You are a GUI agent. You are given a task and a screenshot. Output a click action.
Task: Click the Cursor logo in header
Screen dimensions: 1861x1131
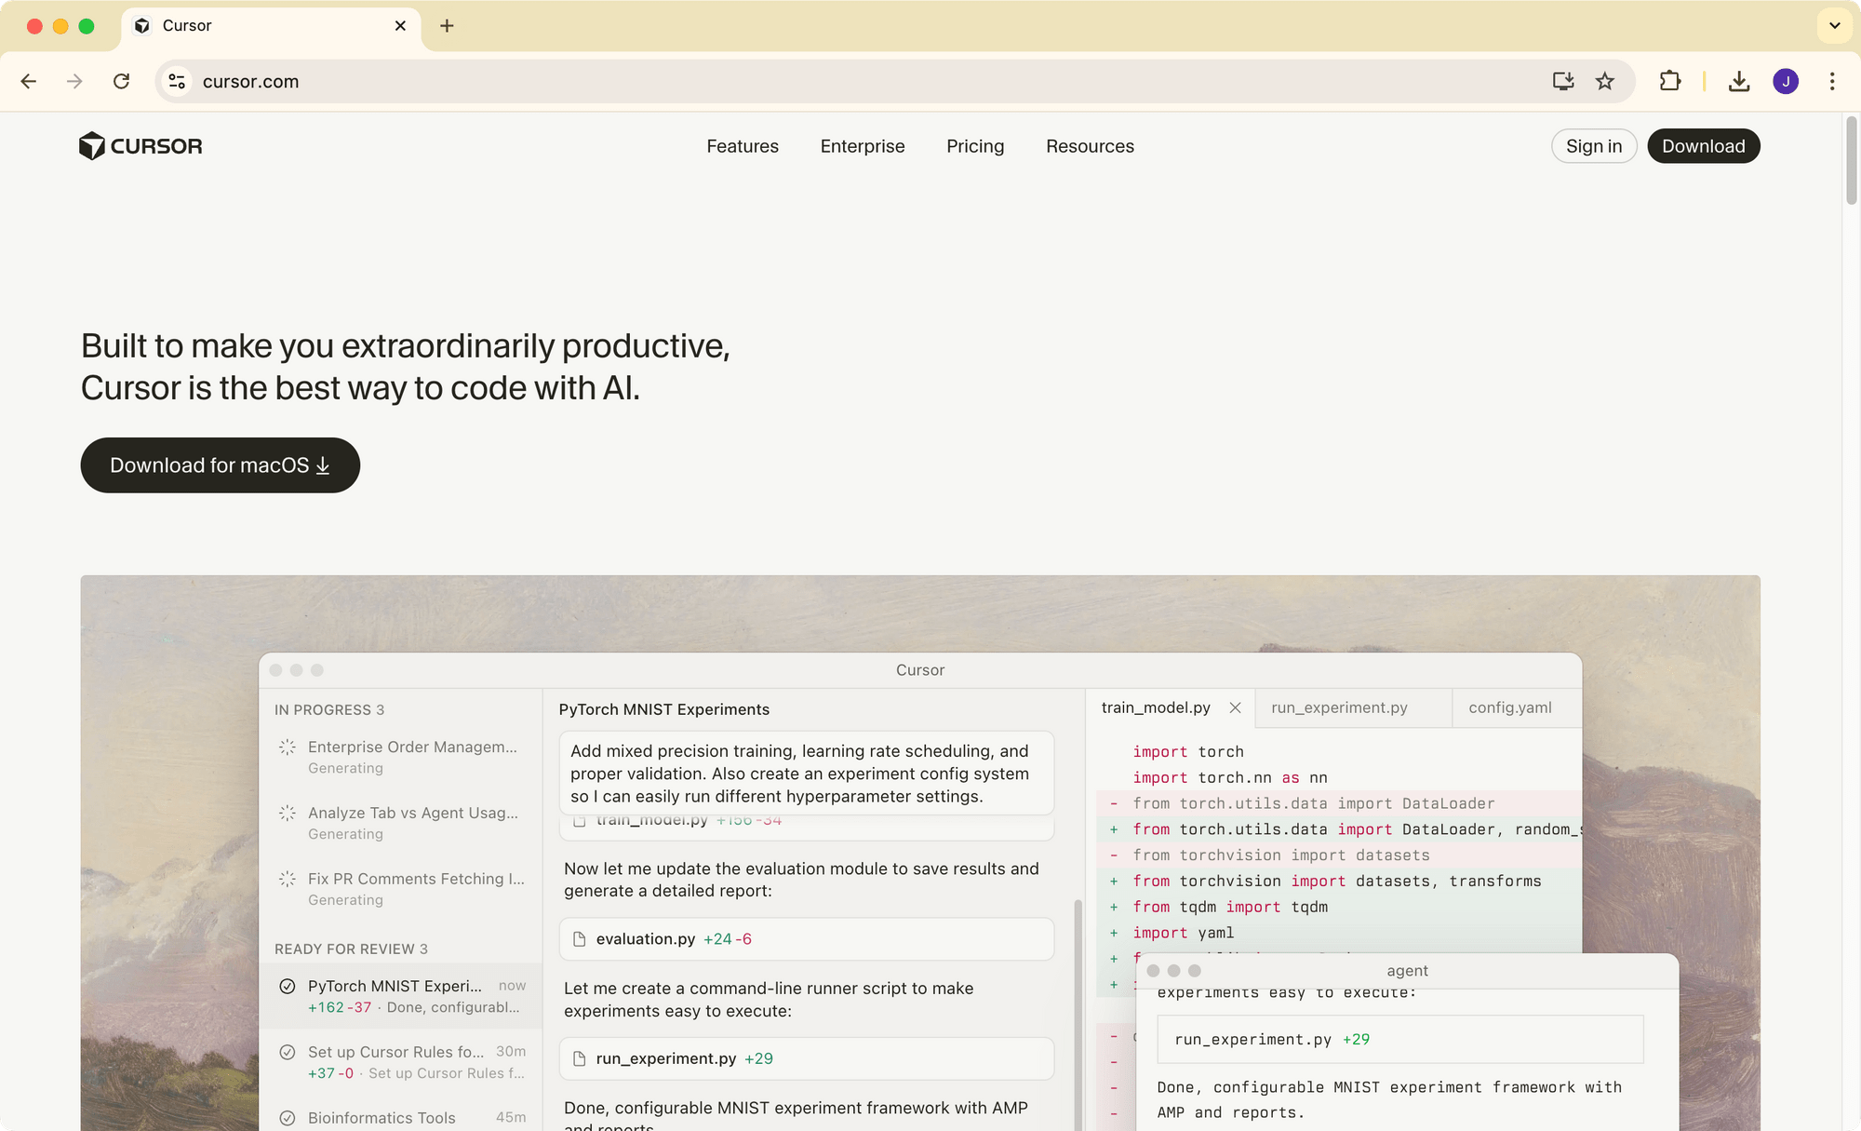coord(141,146)
